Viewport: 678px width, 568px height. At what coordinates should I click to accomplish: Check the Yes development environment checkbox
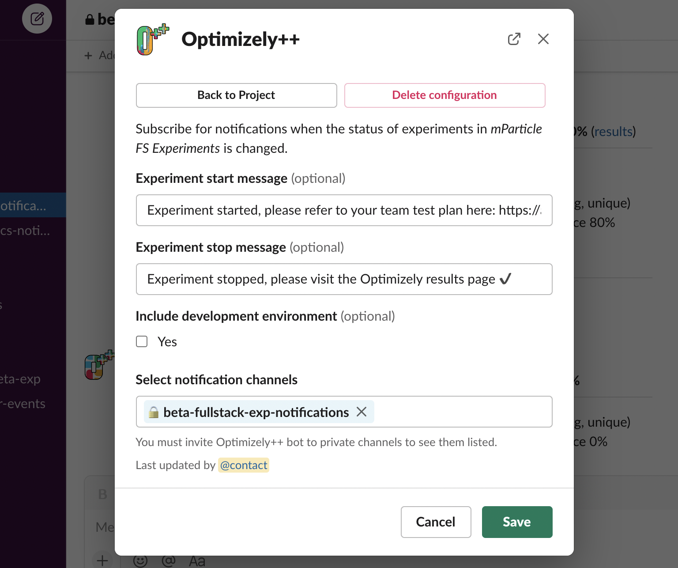[142, 341]
